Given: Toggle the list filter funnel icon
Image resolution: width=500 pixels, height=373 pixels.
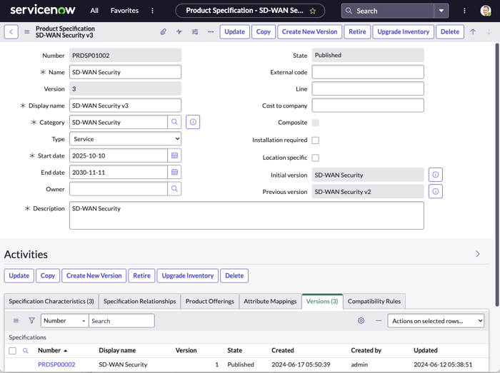Looking at the screenshot, I should pos(31,320).
